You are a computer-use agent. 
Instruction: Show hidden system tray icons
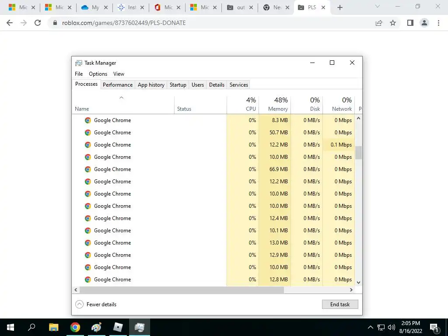[370, 327]
